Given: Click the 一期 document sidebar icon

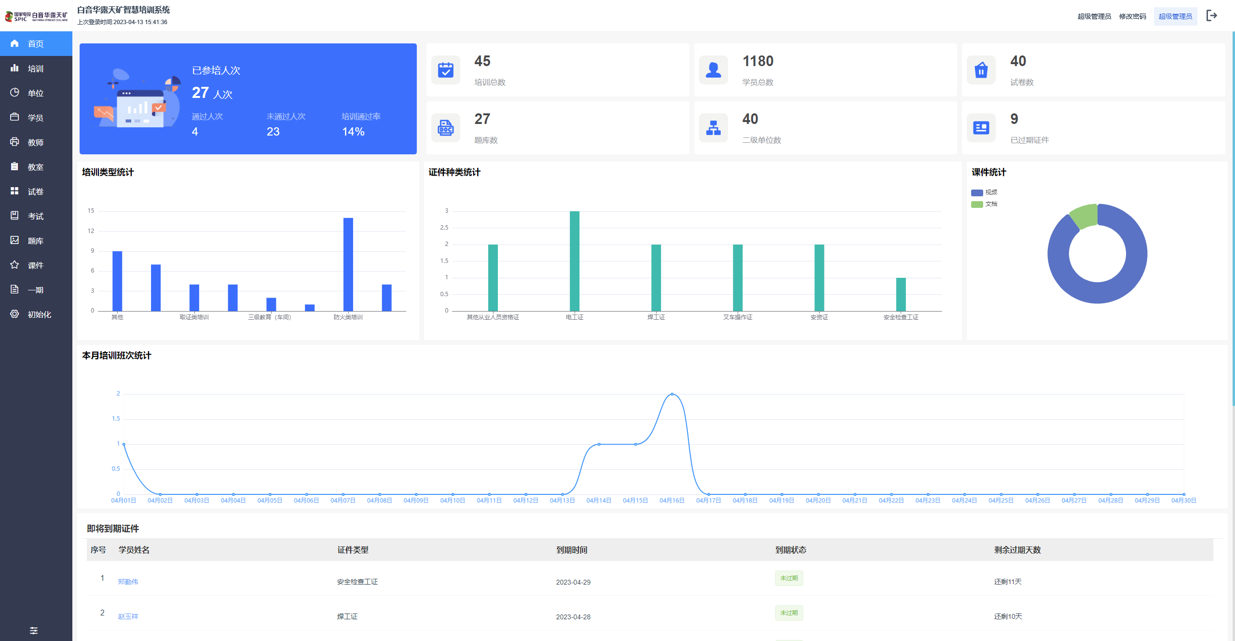Looking at the screenshot, I should pyautogui.click(x=14, y=289).
